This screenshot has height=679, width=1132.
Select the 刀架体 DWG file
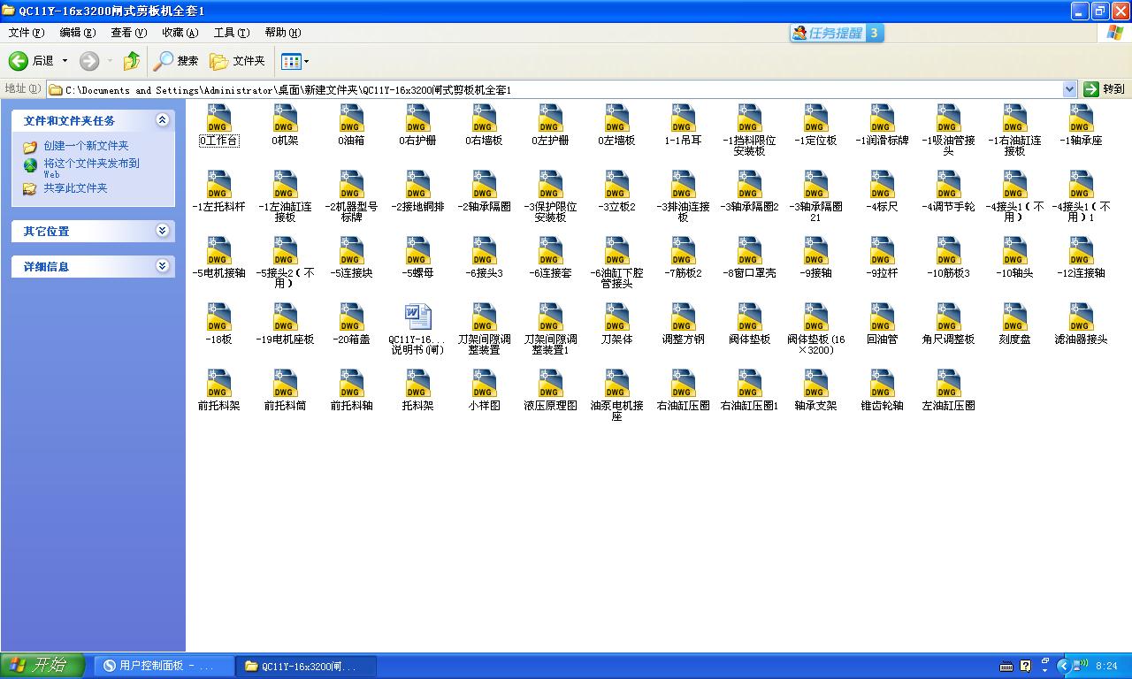pyautogui.click(x=616, y=324)
